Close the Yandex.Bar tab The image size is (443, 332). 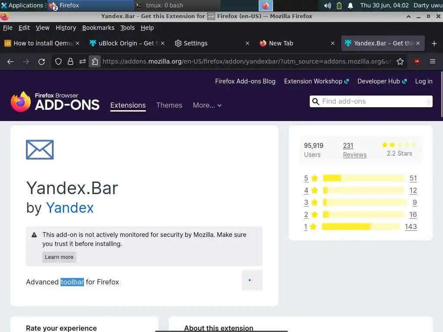(x=418, y=43)
